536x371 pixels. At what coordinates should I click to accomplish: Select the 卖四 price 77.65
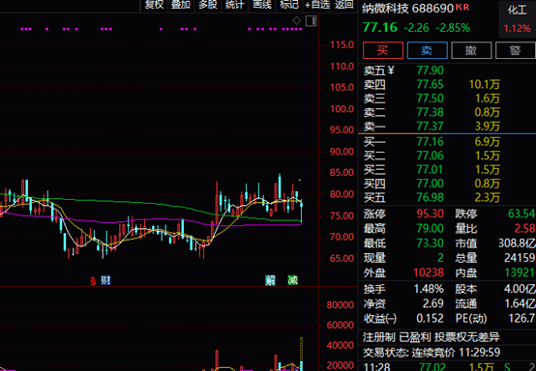(430, 84)
